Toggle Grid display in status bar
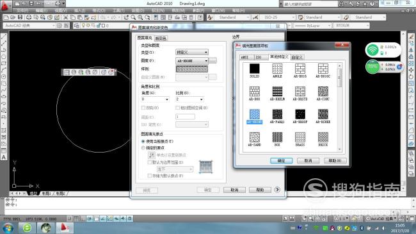This screenshot has height=234, width=416. 76,219
